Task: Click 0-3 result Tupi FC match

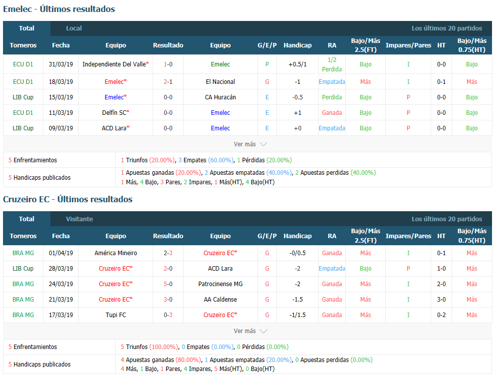Action: coord(168,315)
